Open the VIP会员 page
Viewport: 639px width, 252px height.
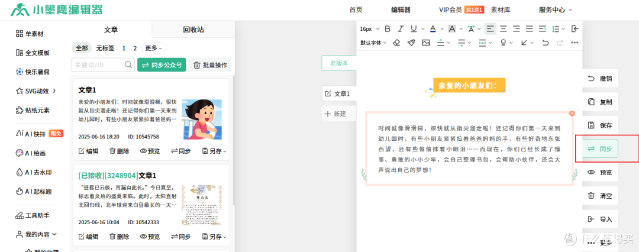pos(450,10)
